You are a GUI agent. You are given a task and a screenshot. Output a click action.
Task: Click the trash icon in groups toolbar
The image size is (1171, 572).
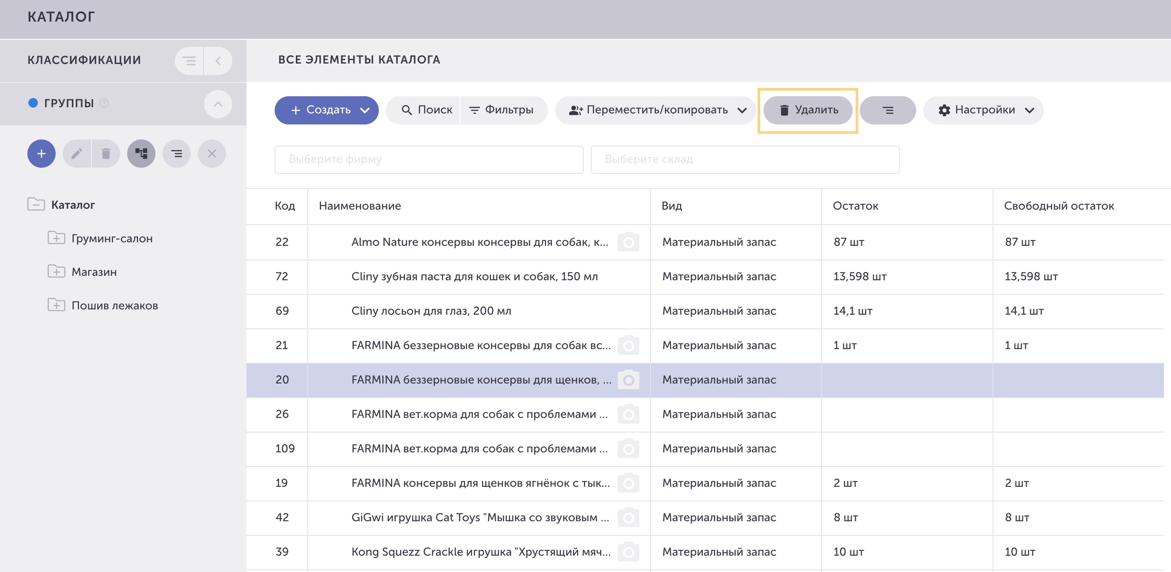(x=106, y=154)
